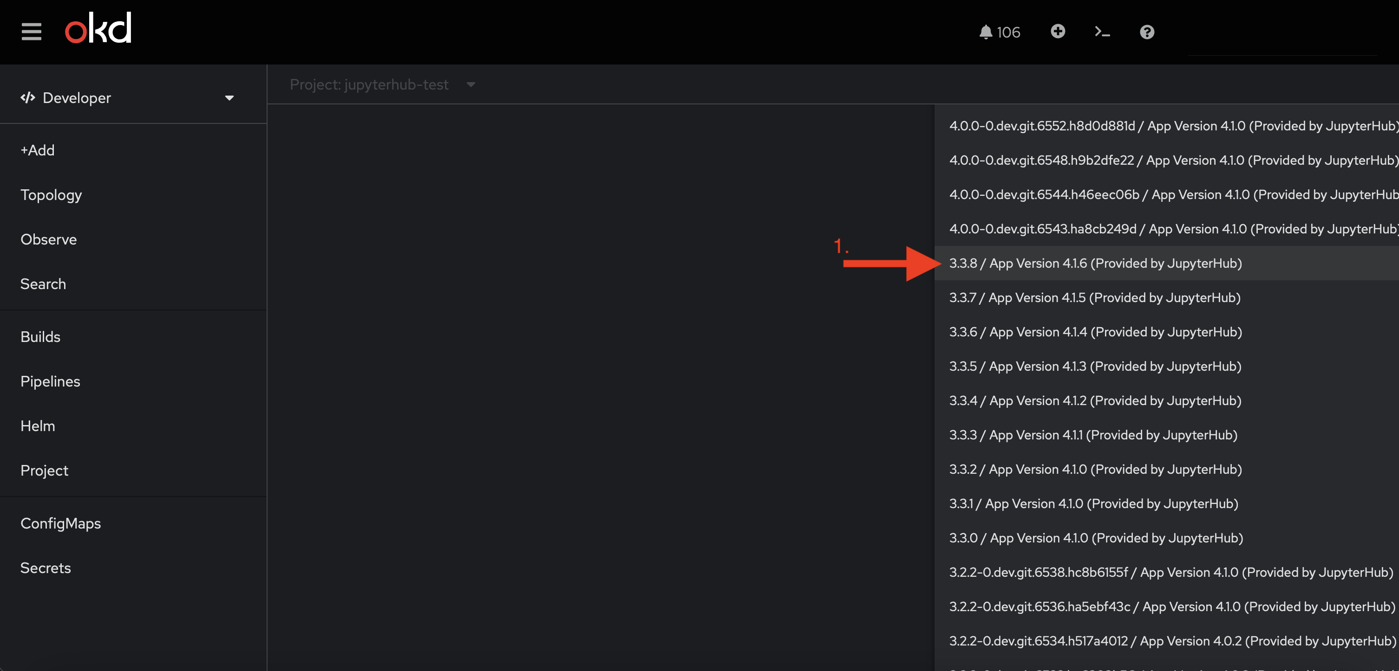Choose chart version 3.3.1 option
The height and width of the screenshot is (671, 1399).
1167,503
